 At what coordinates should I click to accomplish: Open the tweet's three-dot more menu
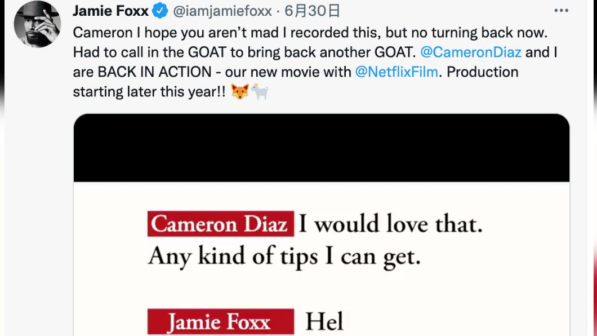coord(561,11)
